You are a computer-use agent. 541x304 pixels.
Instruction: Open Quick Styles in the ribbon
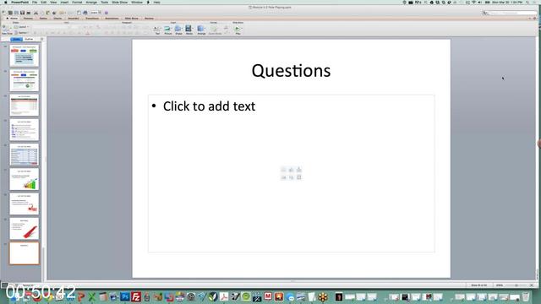click(215, 30)
